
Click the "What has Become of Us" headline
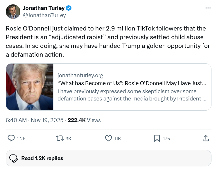[x=132, y=83]
